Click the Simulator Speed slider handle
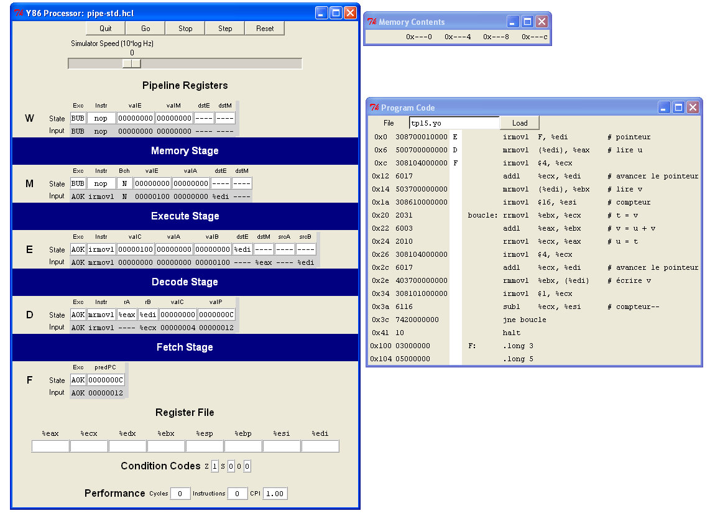This screenshot has height=521, width=710. [x=132, y=63]
